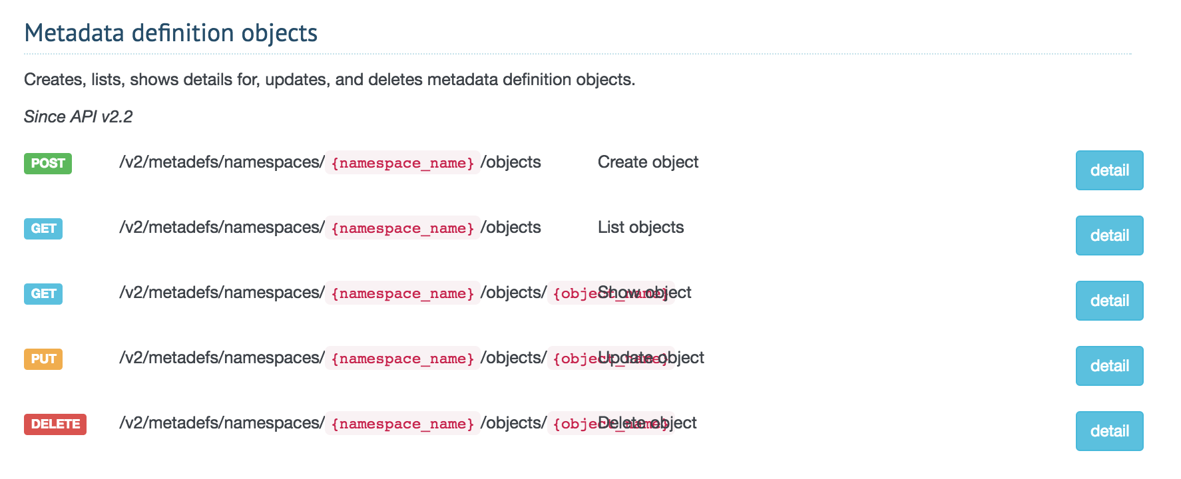Screen dimensions: 1181x479
Task: Click the 'Since API v2.2' text
Action: coord(78,116)
